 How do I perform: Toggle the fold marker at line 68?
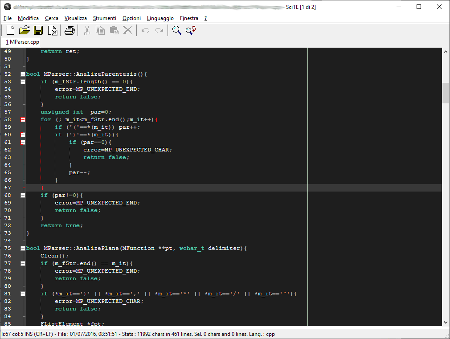[x=23, y=195]
